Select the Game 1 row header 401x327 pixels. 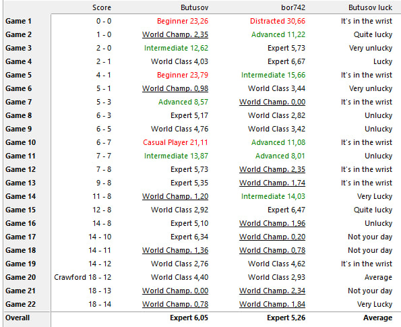[18, 21]
